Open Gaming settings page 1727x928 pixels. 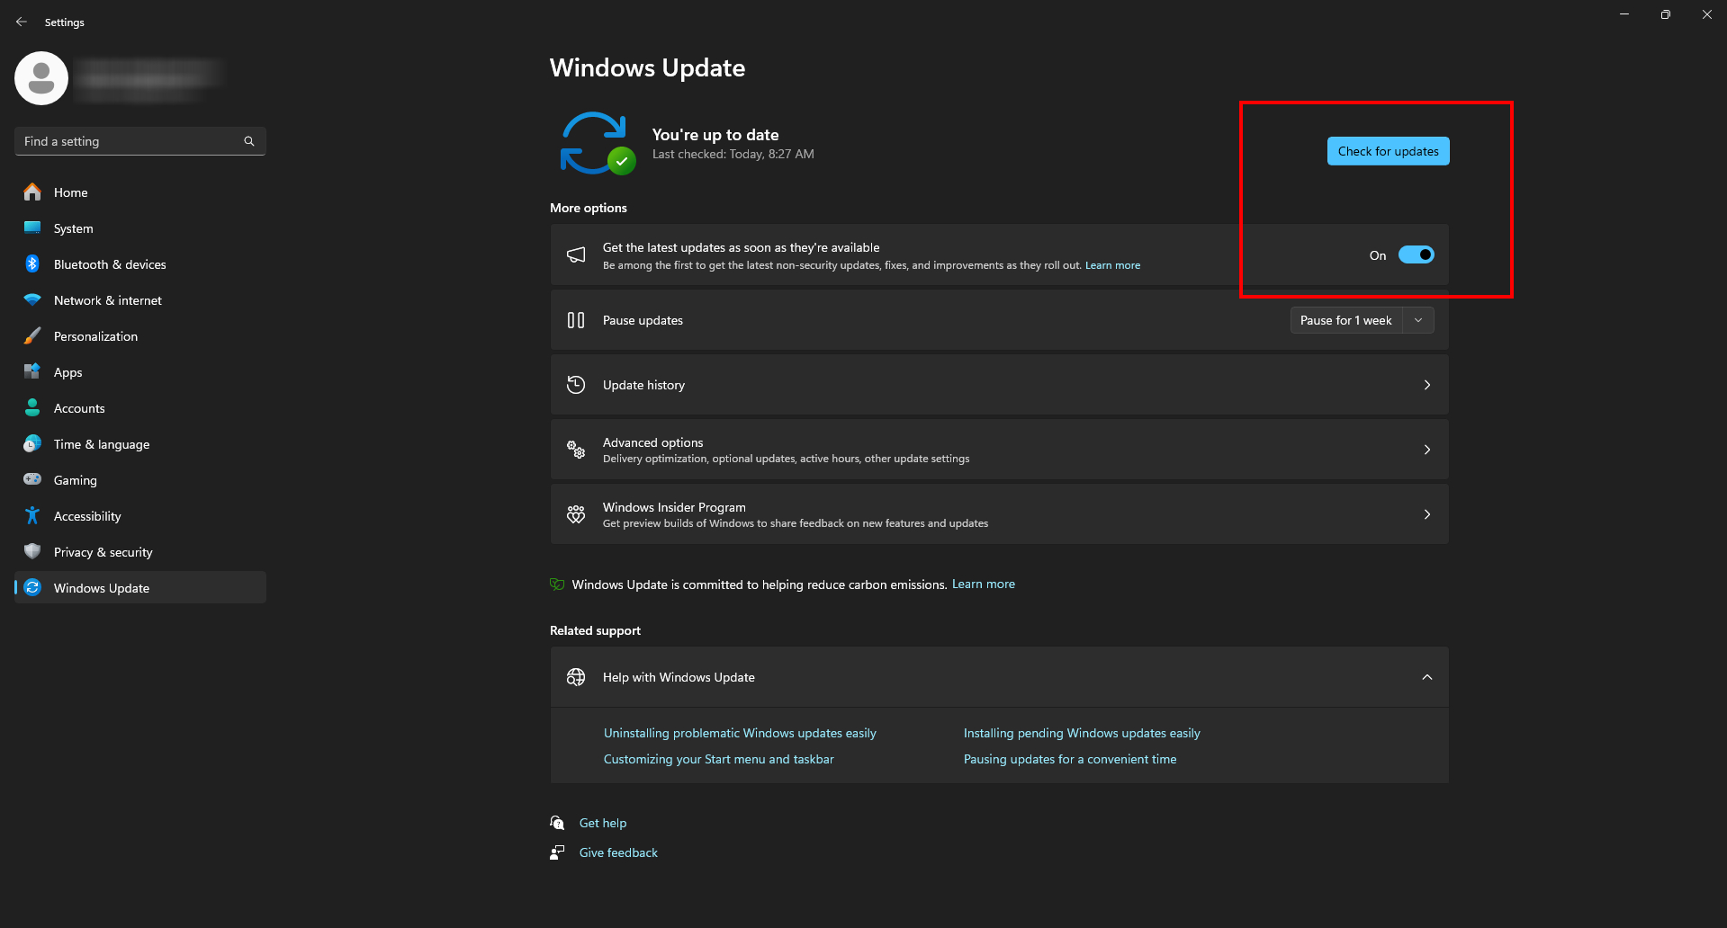pos(140,480)
